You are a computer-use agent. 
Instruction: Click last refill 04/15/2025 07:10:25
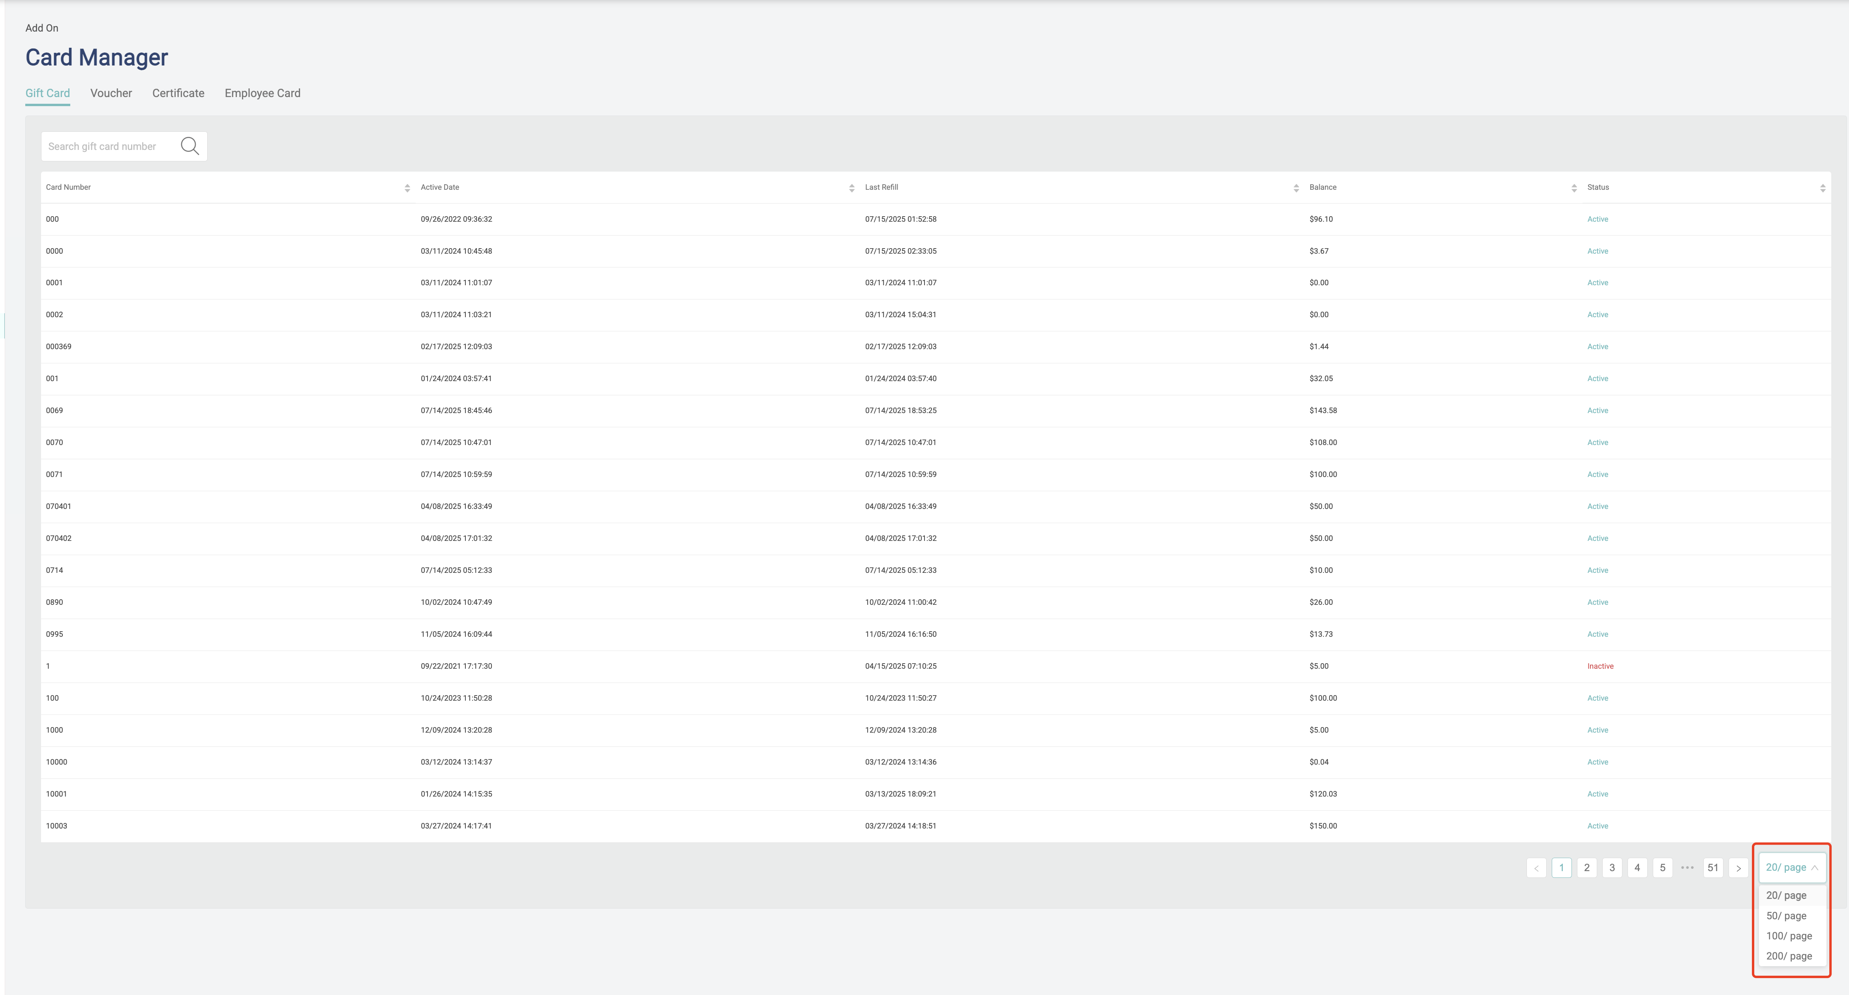[x=901, y=666]
